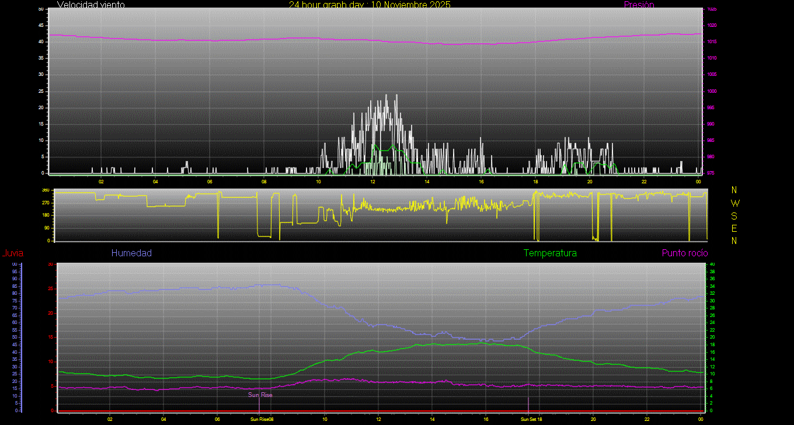Click the 1020 tick on the pressure axis
Viewport: 794px width, 425px height.
tap(712, 26)
